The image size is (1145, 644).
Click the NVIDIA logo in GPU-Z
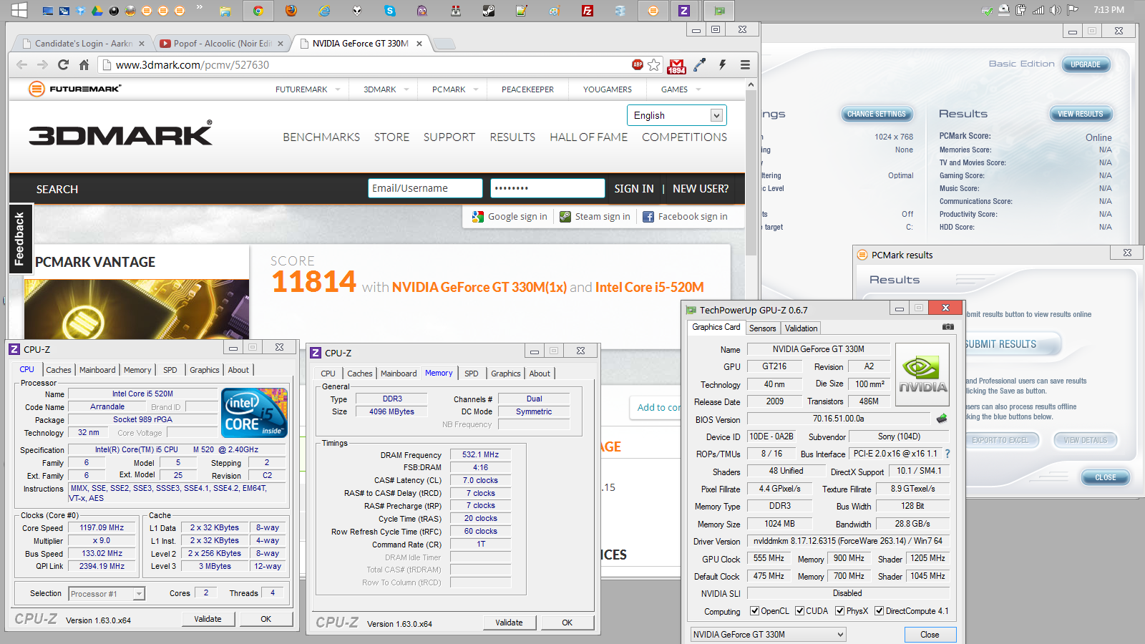tap(922, 376)
